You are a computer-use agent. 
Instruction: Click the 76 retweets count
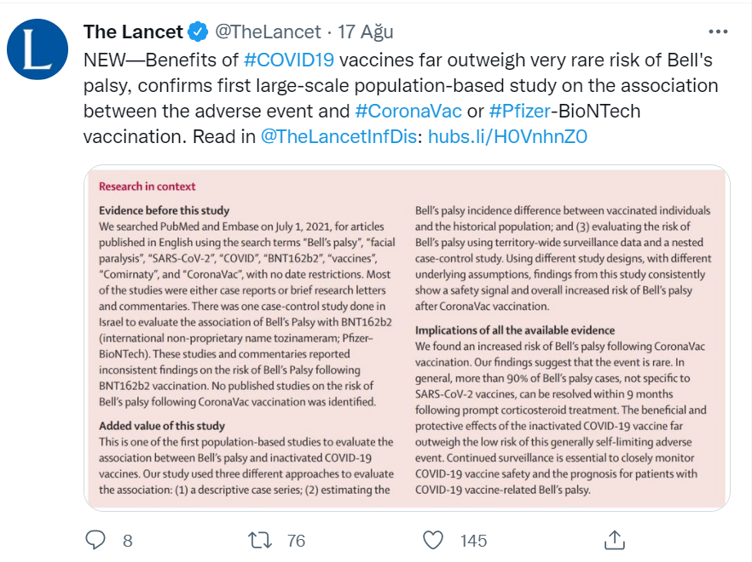[296, 541]
